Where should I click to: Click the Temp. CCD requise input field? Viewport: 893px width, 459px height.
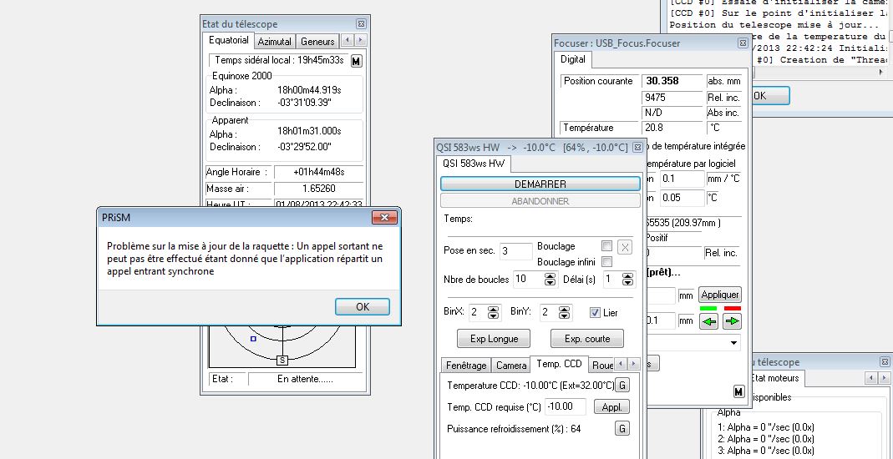coord(566,407)
